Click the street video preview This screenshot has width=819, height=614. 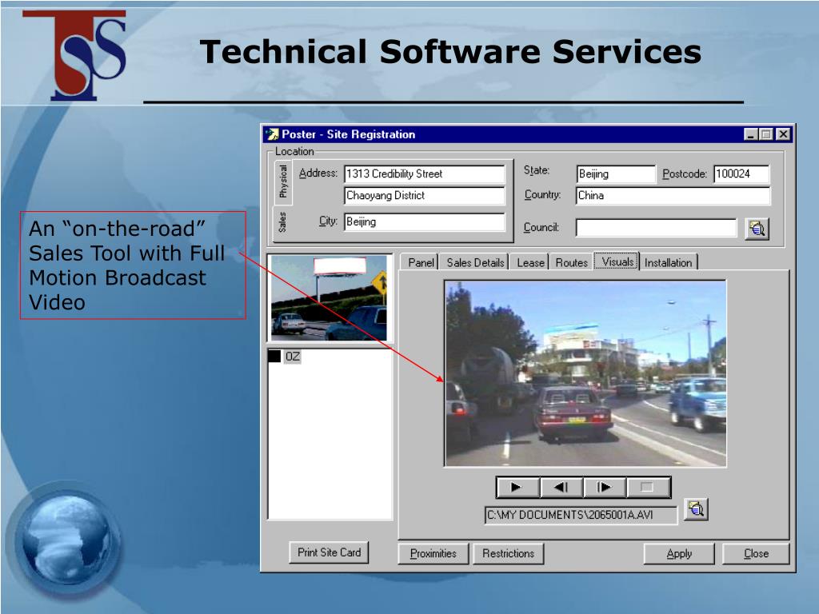tap(585, 373)
